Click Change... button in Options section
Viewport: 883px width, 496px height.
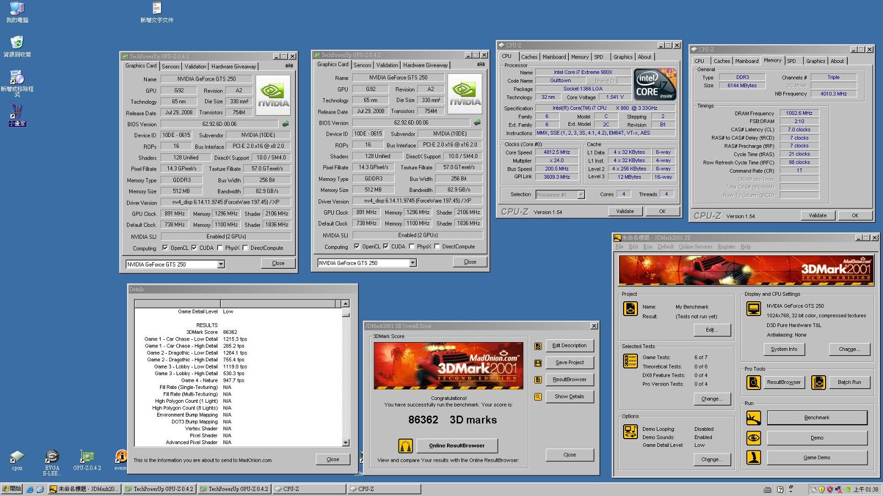[712, 460]
